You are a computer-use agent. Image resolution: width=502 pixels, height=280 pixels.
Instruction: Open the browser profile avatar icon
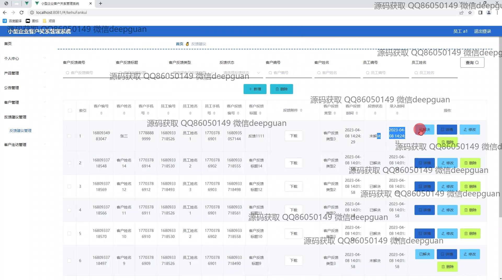(x=488, y=13)
